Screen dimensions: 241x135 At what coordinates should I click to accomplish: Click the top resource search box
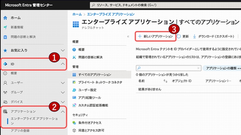(x=165, y=5)
